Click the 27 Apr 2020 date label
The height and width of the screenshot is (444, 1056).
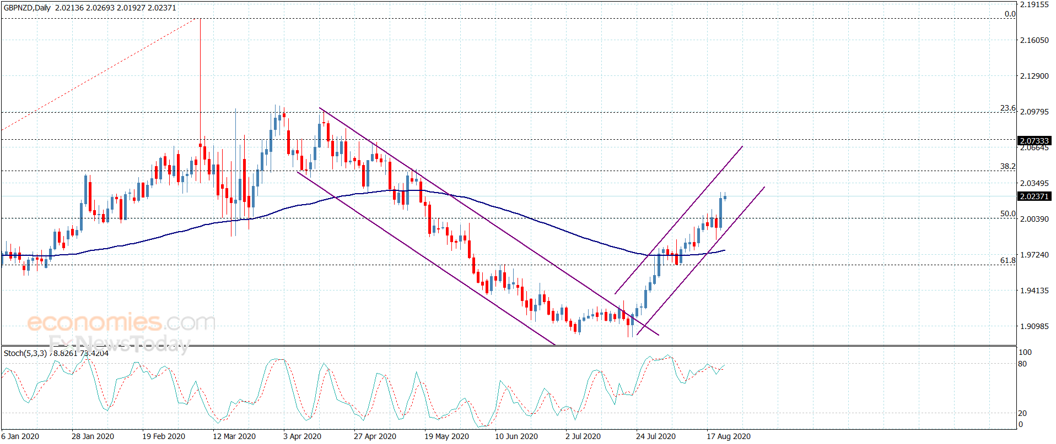(x=375, y=436)
